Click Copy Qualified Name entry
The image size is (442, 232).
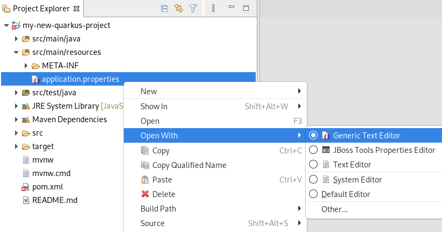click(x=189, y=165)
